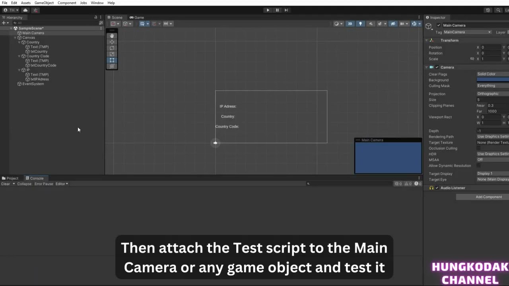The width and height of the screenshot is (509, 286).
Task: Open the TH account dropdown
Action: click(11, 10)
